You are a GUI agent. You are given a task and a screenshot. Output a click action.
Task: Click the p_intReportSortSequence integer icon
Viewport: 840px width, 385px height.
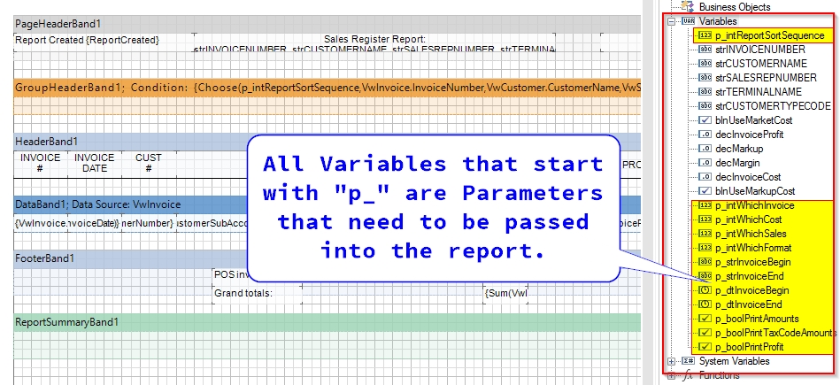pos(705,35)
